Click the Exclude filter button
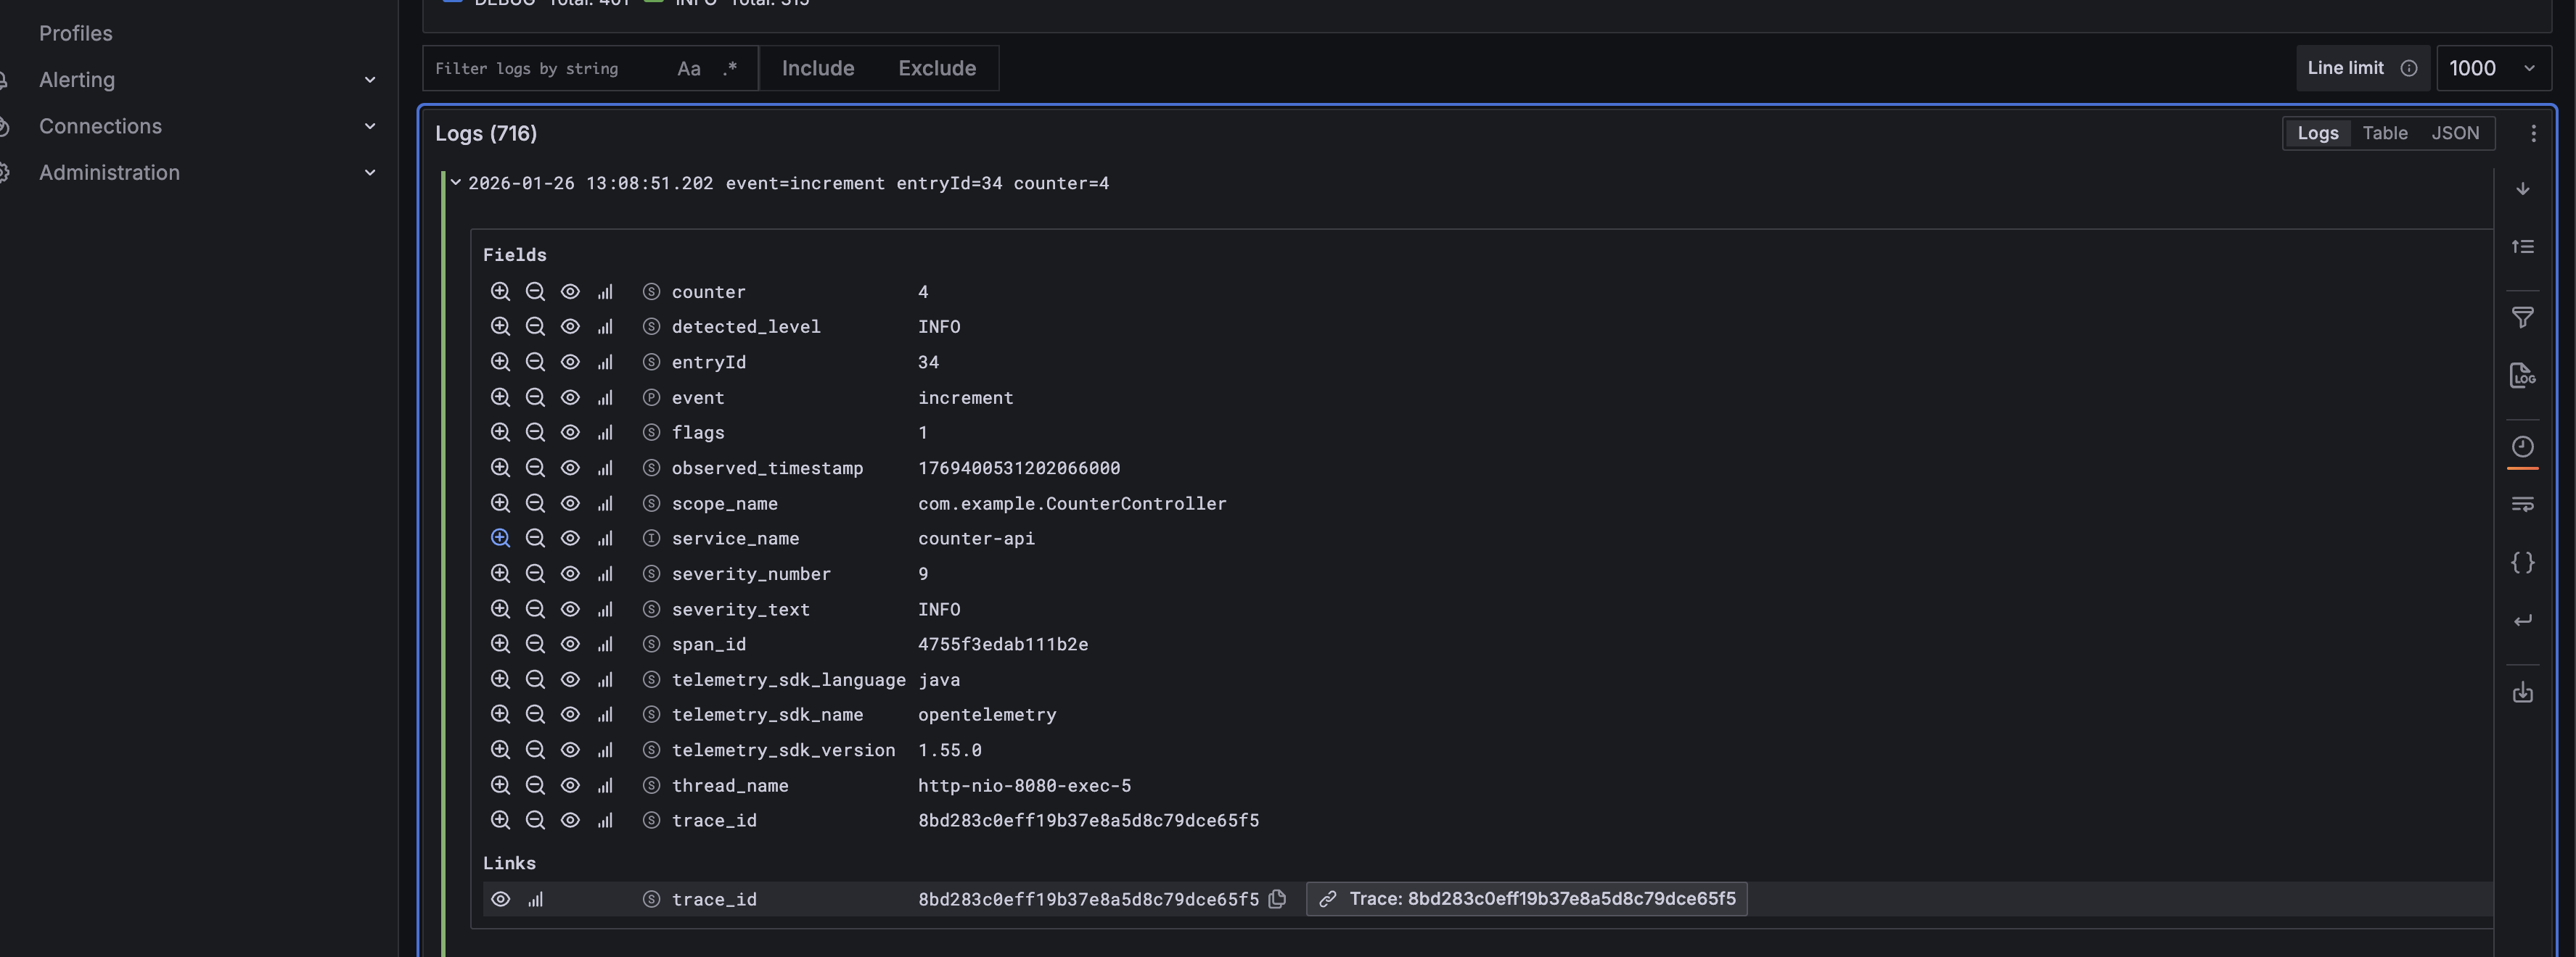The height and width of the screenshot is (957, 2576). coord(936,69)
